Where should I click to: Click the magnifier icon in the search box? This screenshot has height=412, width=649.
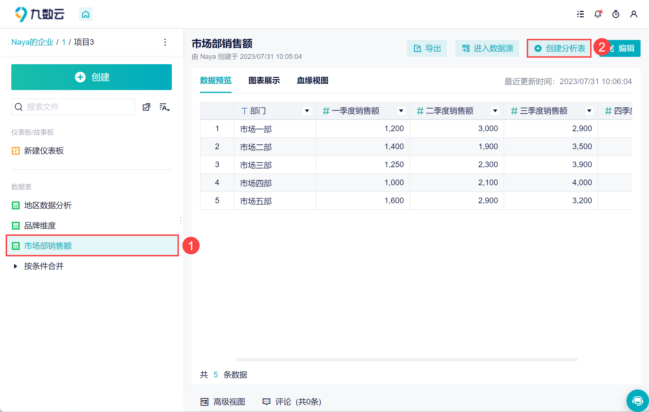(19, 107)
